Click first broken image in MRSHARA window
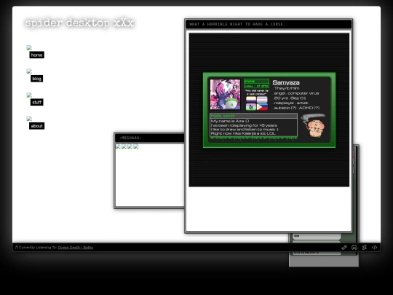 tap(118, 146)
